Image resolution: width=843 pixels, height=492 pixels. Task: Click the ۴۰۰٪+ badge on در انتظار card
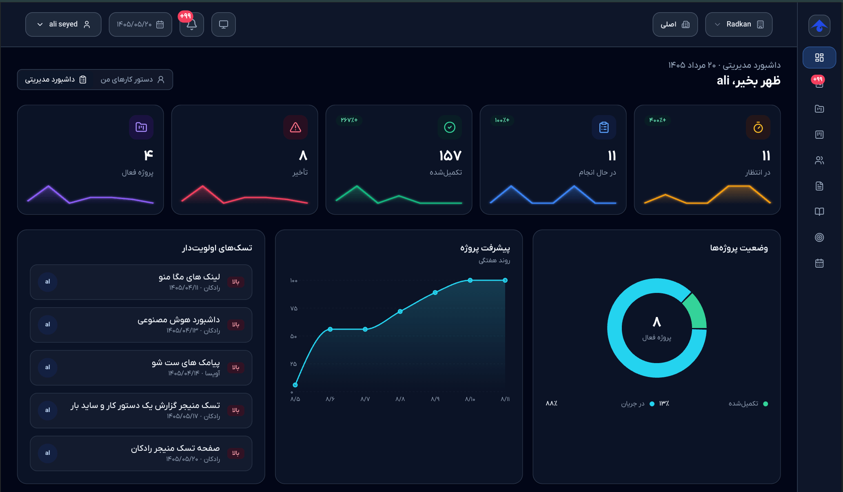click(x=658, y=120)
